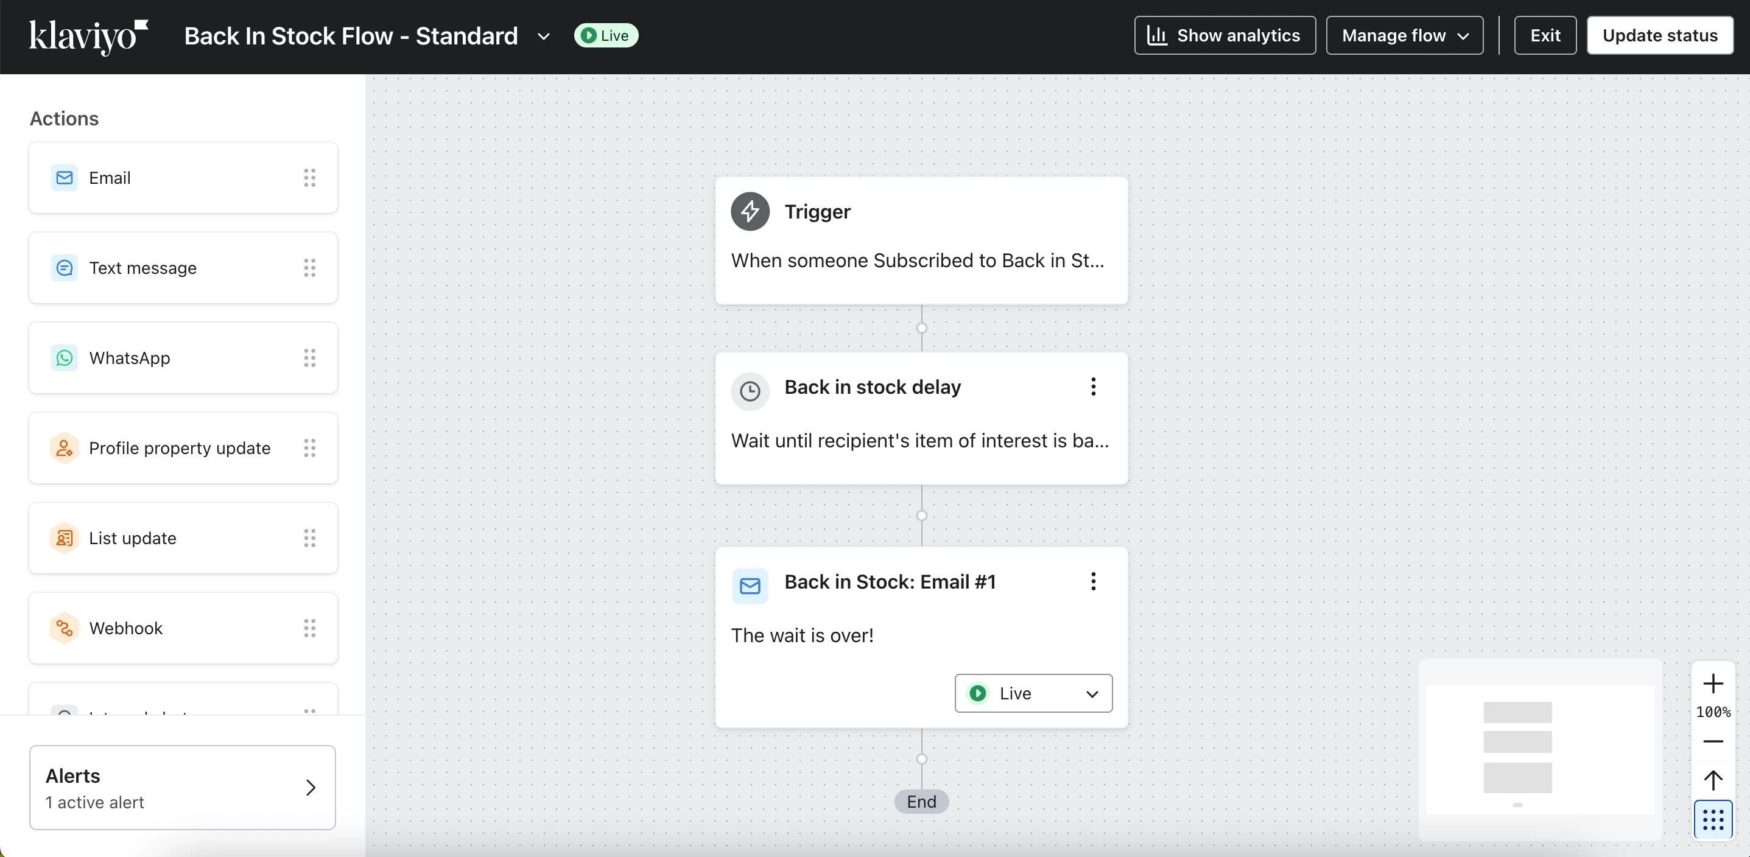Screen dimensions: 1750x857
Task: Click the Email action drag handle
Action: pyautogui.click(x=310, y=178)
